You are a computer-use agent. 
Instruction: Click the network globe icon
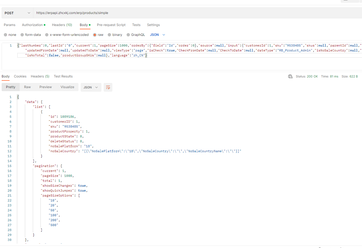(290, 76)
